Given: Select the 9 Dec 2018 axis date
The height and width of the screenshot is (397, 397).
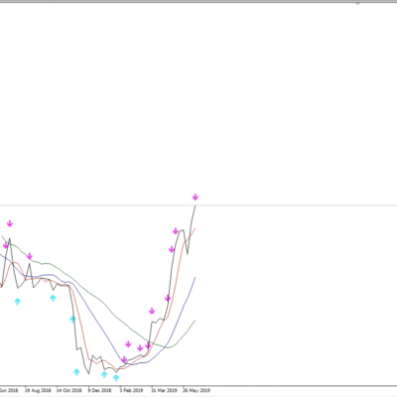Looking at the screenshot, I should click(x=99, y=390).
